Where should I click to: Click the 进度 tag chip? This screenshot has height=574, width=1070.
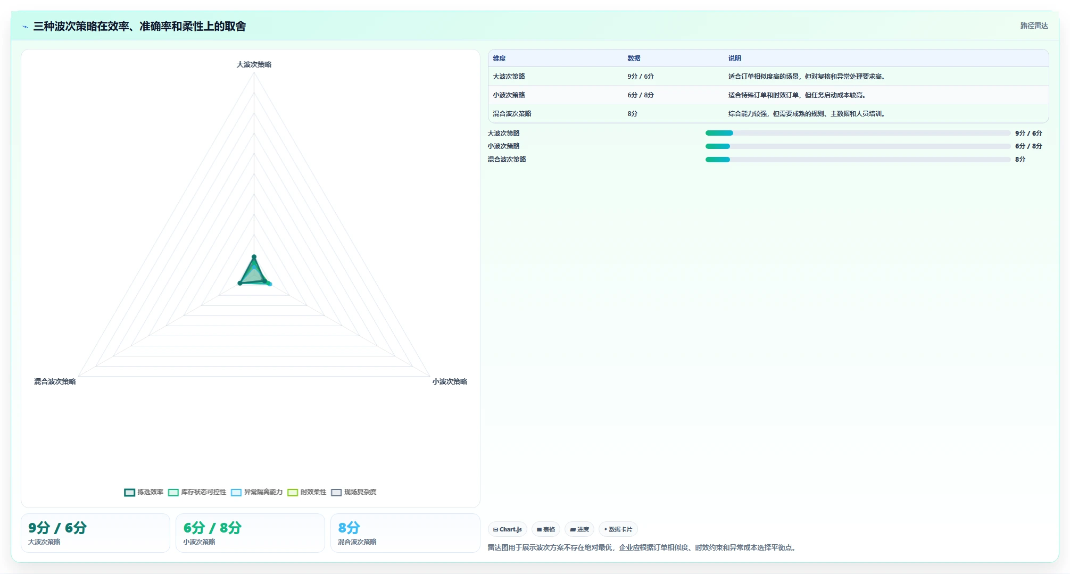click(x=579, y=529)
